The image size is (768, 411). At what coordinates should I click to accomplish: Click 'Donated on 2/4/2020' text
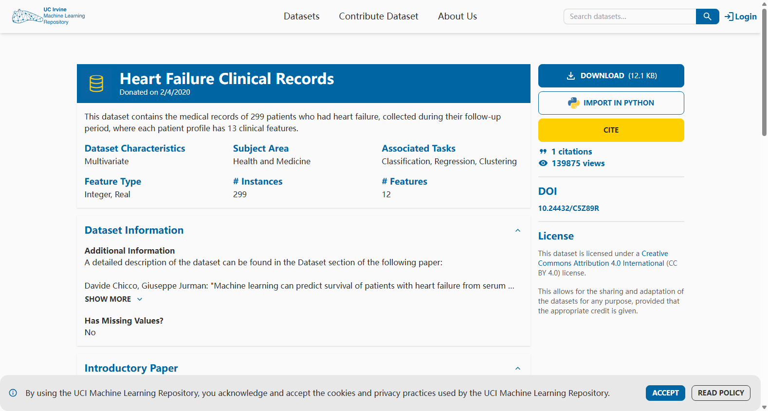point(155,92)
